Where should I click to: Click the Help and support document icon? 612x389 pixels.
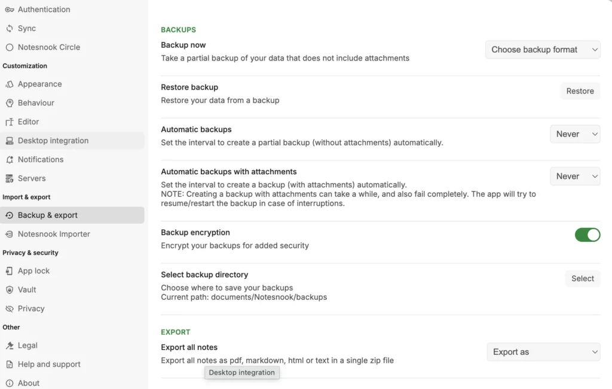(10, 364)
